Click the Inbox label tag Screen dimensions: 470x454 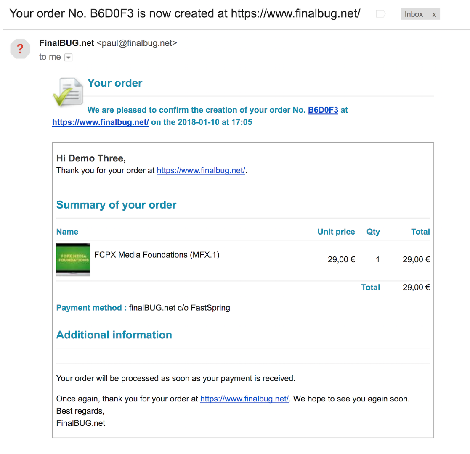click(x=414, y=14)
